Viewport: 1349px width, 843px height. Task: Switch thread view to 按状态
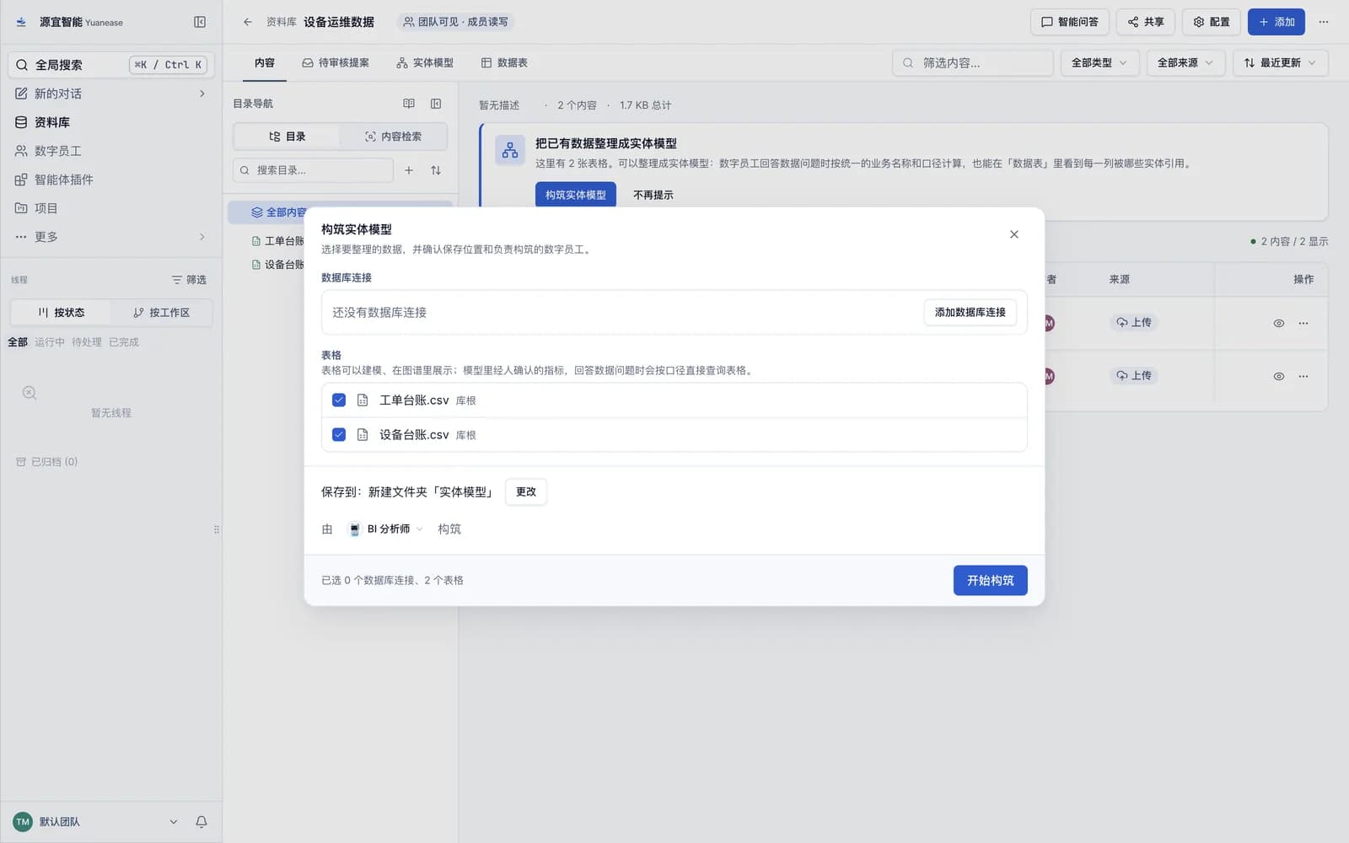click(x=61, y=313)
